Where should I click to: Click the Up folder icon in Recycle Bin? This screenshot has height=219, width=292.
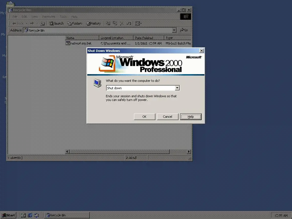pyautogui.click(x=42, y=23)
